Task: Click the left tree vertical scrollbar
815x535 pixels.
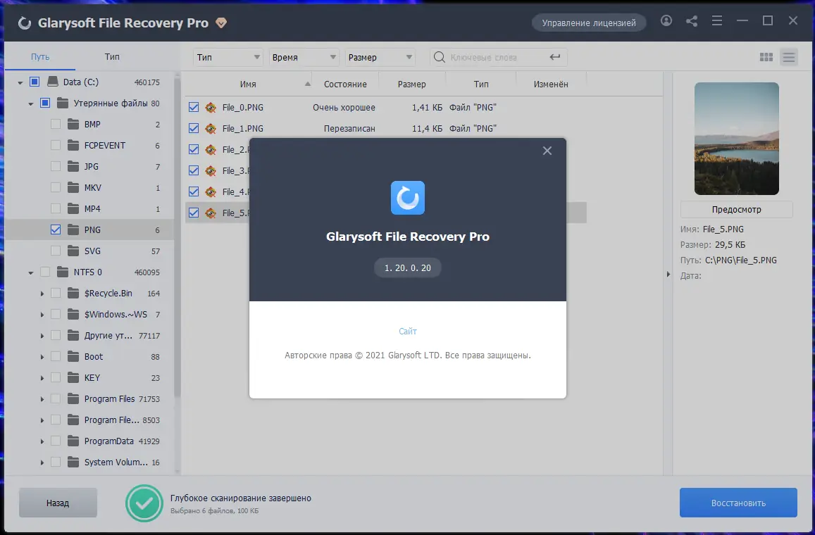Action: pos(178,239)
